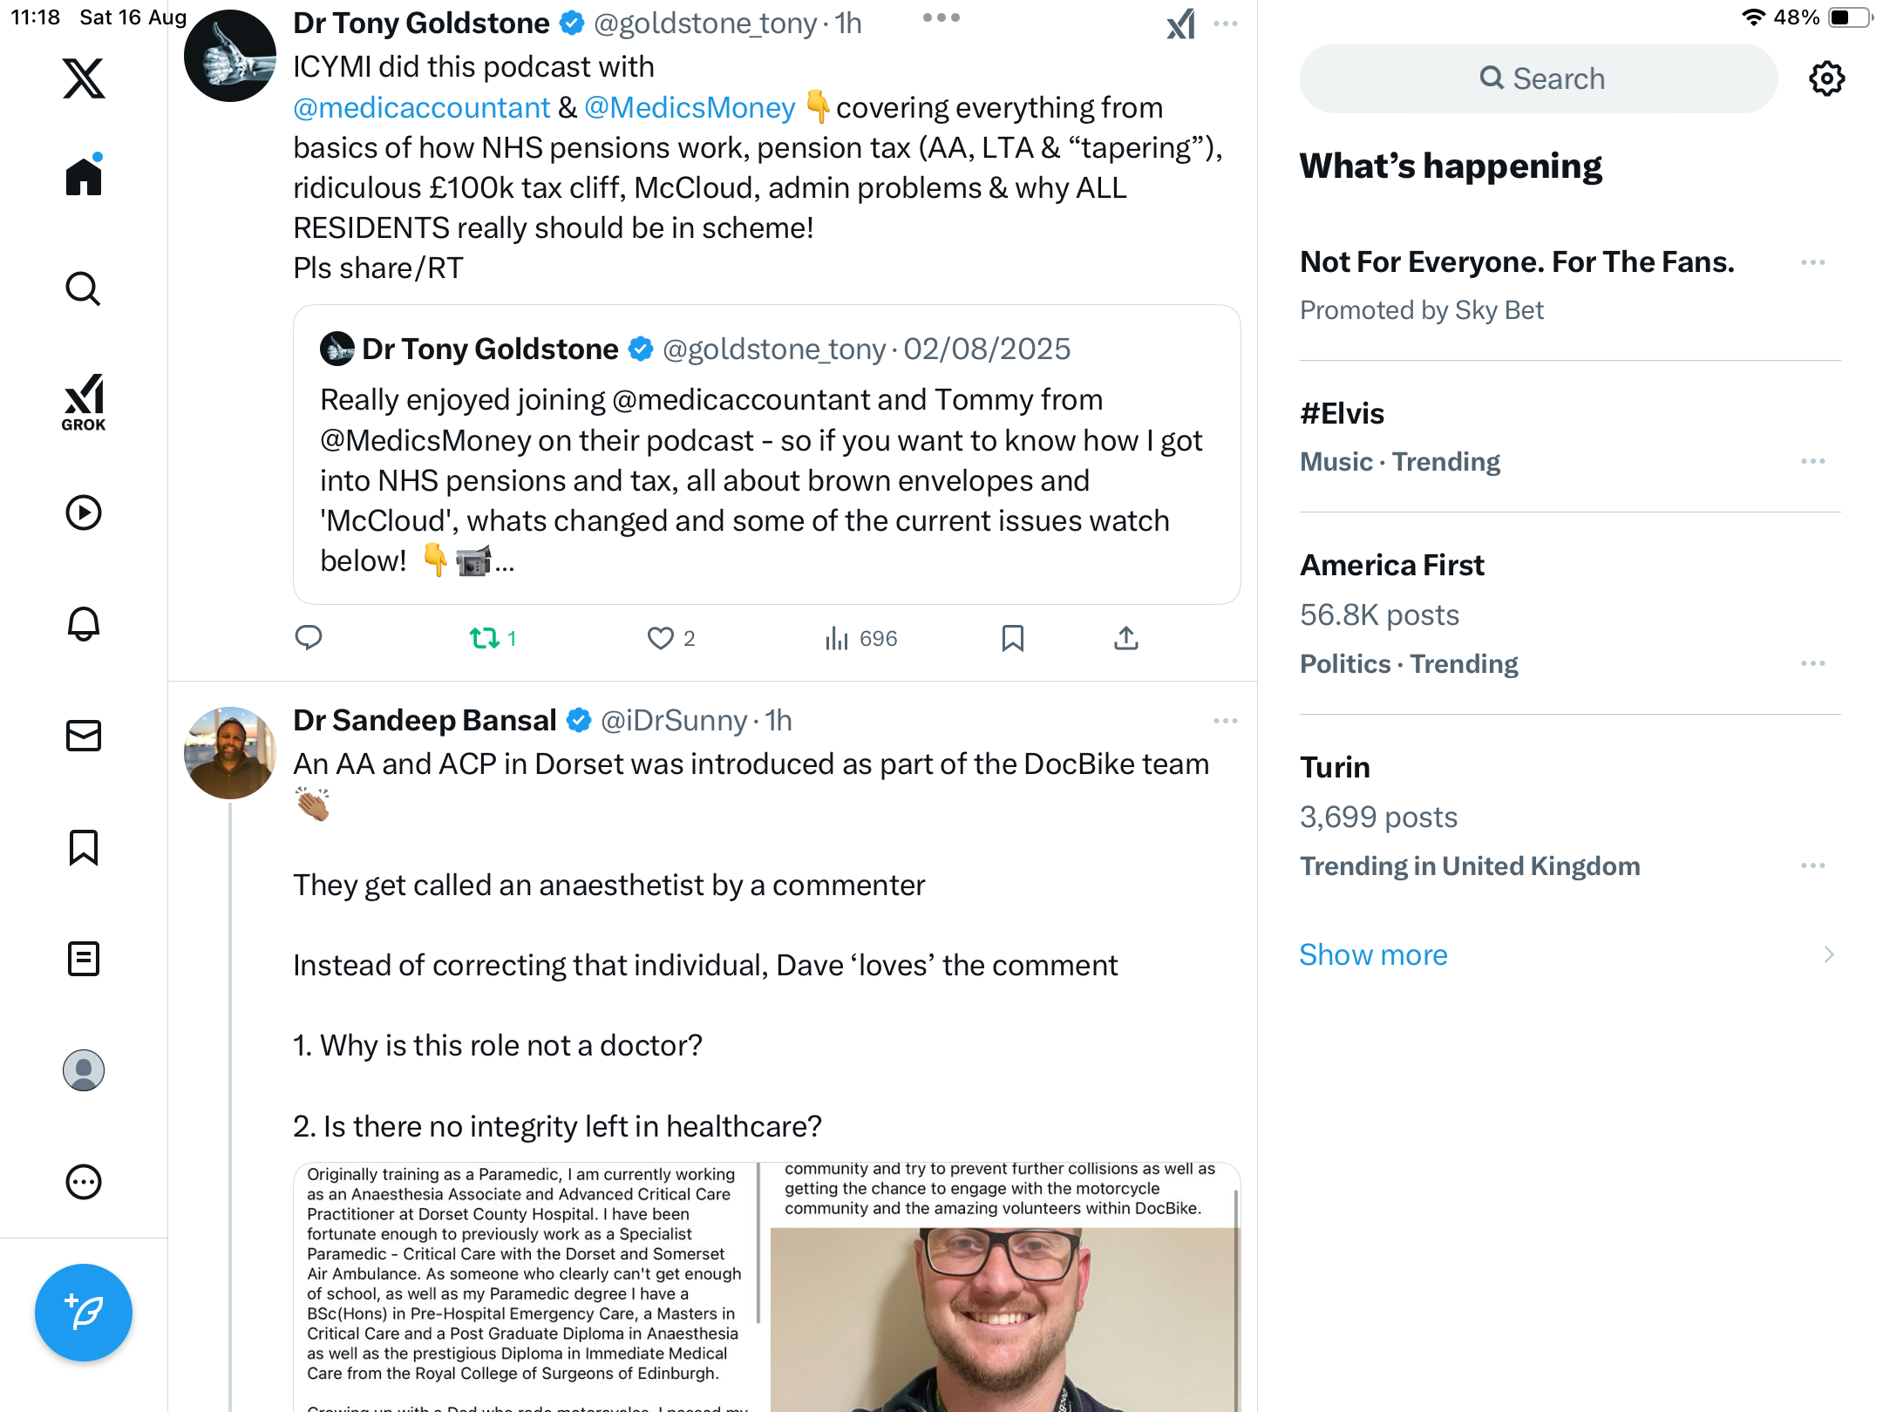Open the search settings gear
The image size is (1883, 1412).
pyautogui.click(x=1826, y=78)
